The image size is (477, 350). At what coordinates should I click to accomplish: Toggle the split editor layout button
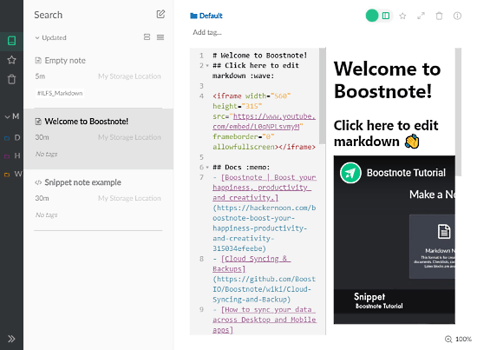pyautogui.click(x=386, y=16)
